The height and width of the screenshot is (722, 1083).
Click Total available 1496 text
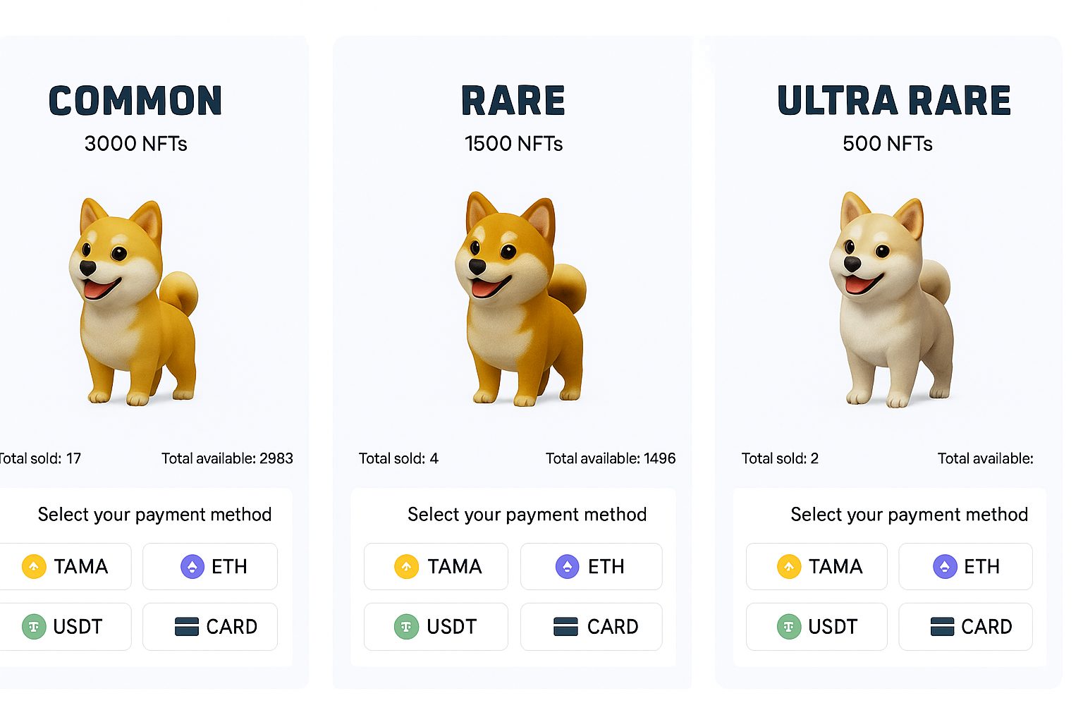[611, 458]
